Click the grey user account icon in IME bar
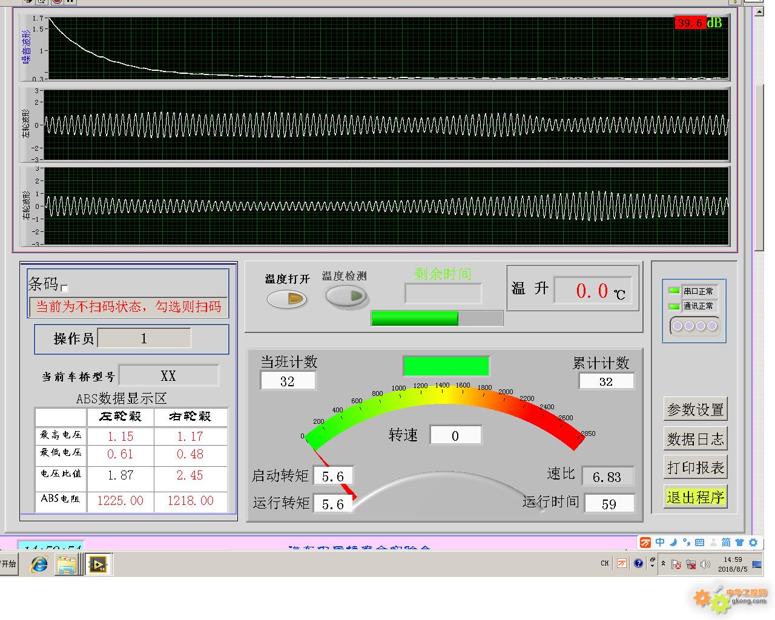The image size is (775, 620). coord(713,542)
